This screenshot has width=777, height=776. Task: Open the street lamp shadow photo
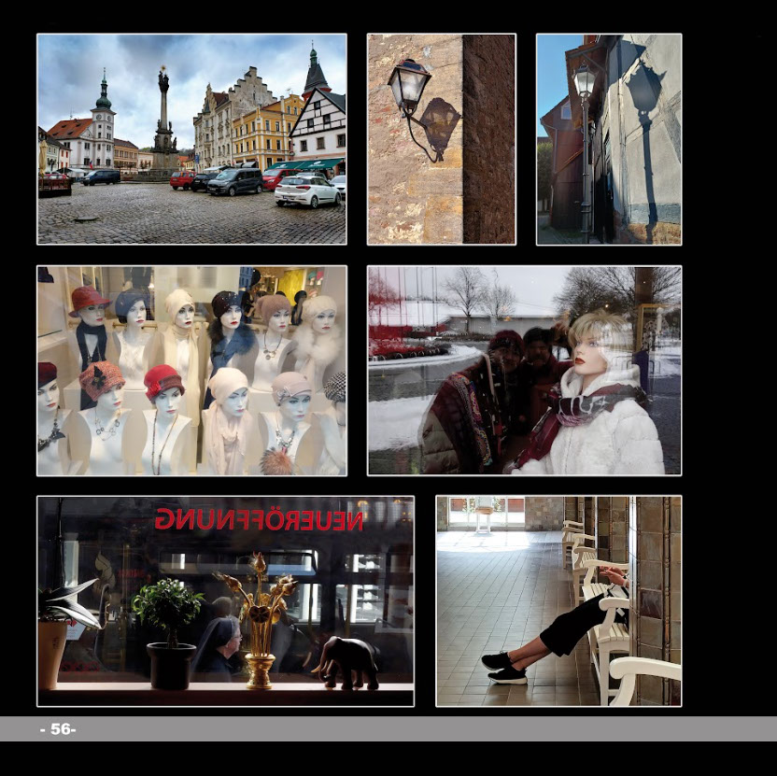[x=609, y=139]
